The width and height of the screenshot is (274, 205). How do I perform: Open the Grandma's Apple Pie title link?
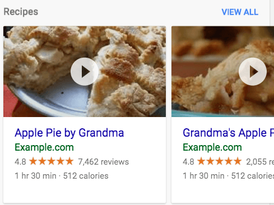pos(228,133)
